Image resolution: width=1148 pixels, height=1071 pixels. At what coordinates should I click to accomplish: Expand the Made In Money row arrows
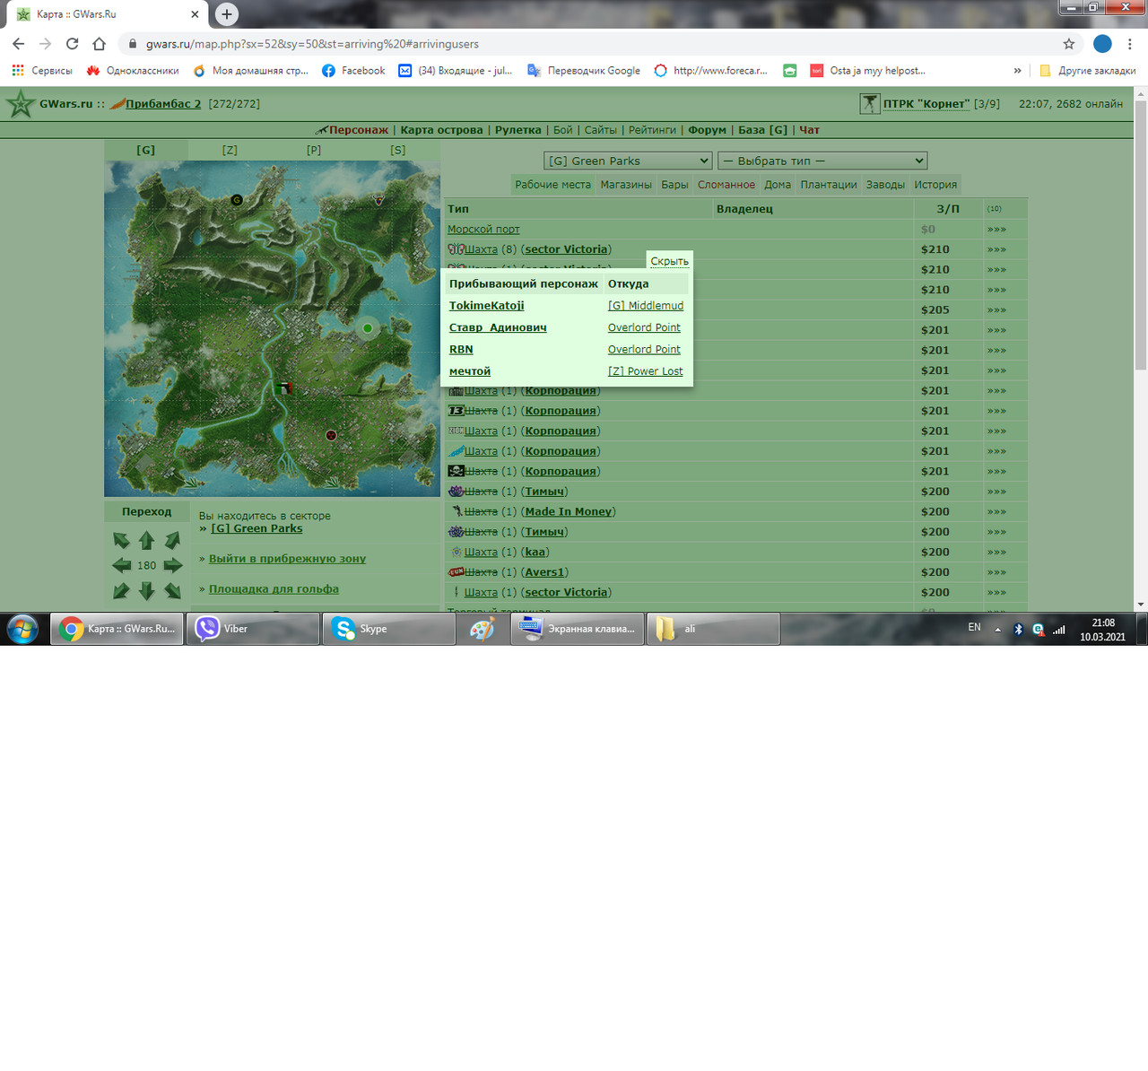click(996, 512)
